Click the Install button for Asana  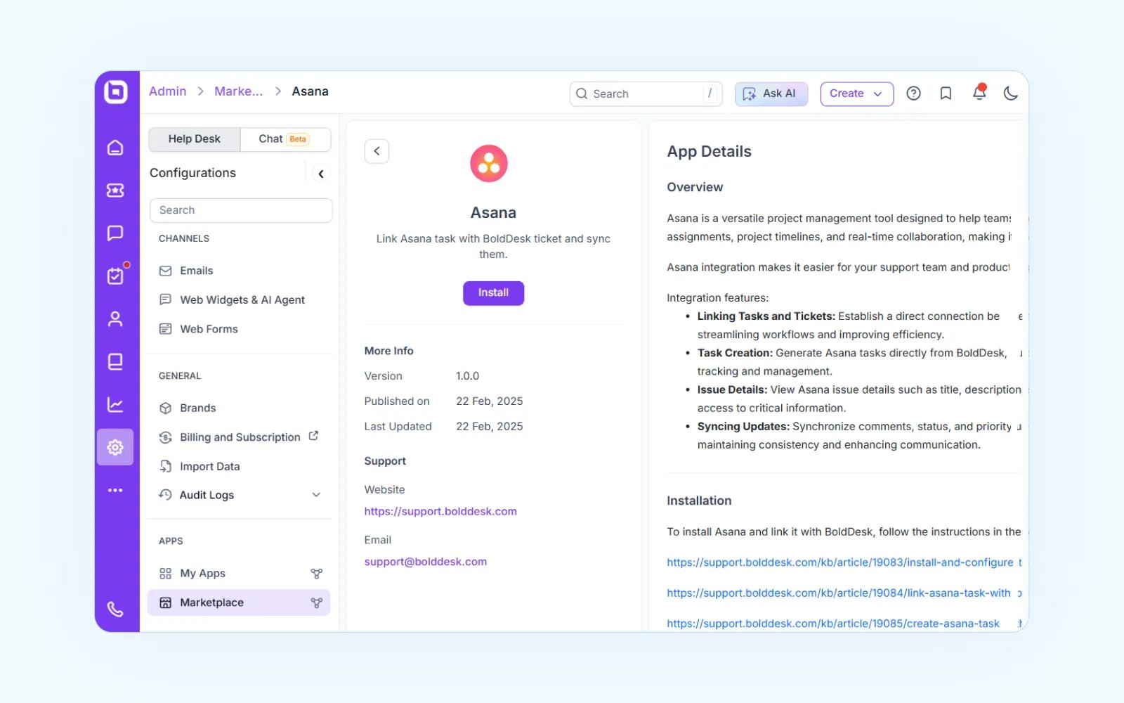pyautogui.click(x=493, y=293)
